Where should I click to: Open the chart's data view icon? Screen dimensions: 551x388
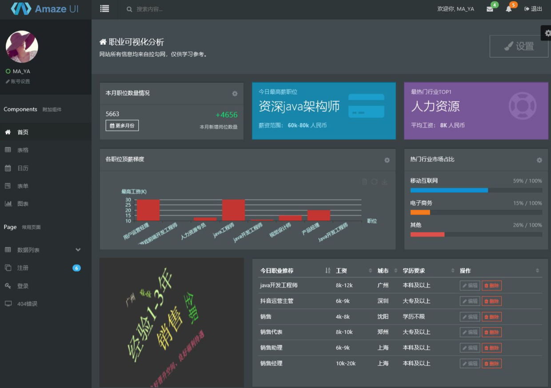coord(363,181)
